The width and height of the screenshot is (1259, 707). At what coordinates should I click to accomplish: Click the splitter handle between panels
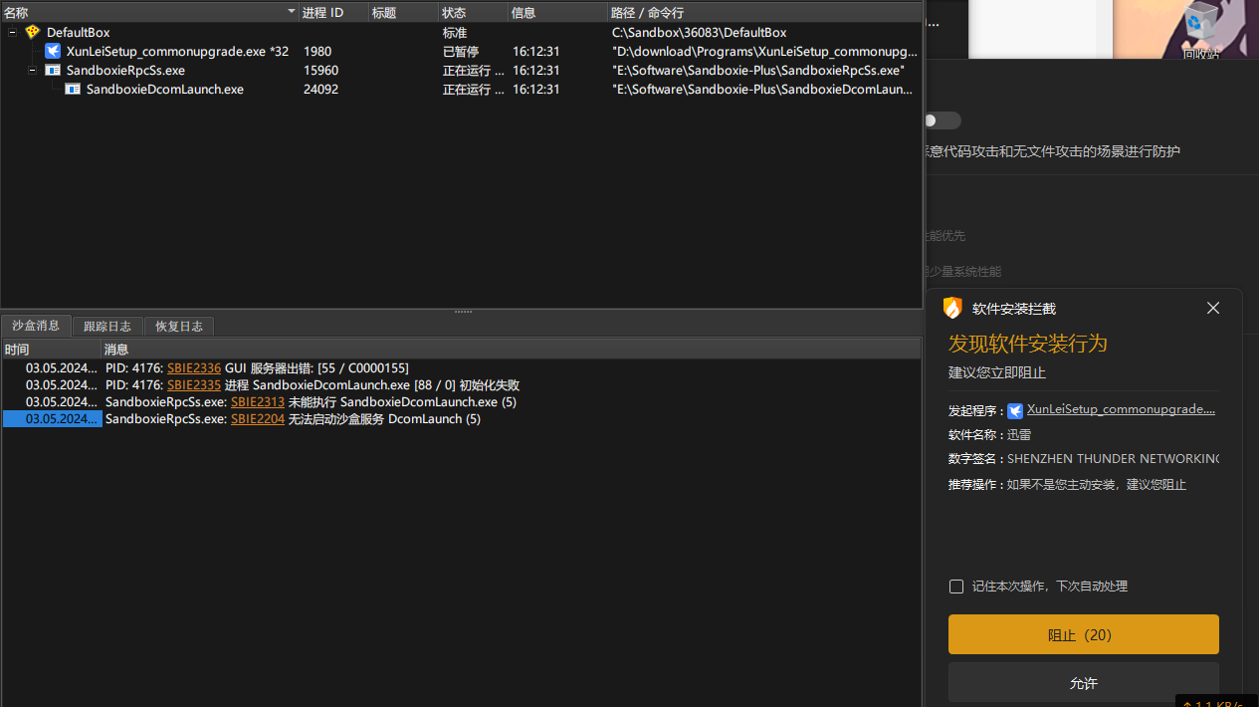tap(463, 312)
